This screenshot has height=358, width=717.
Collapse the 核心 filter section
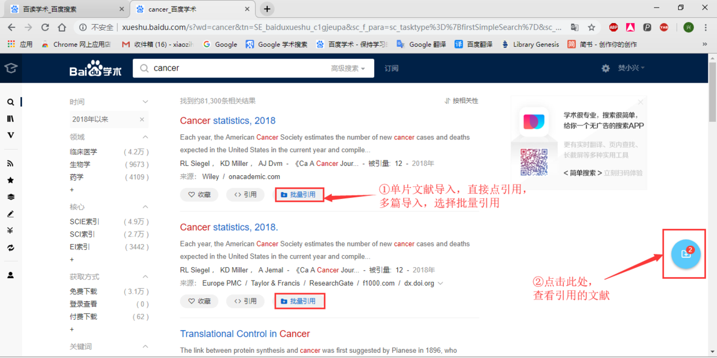point(145,207)
